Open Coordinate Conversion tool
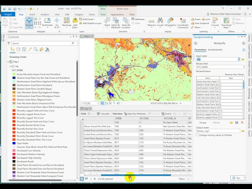The width and height of the screenshot is (252, 189). point(183,23)
